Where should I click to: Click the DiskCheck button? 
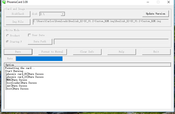pos(18,14)
